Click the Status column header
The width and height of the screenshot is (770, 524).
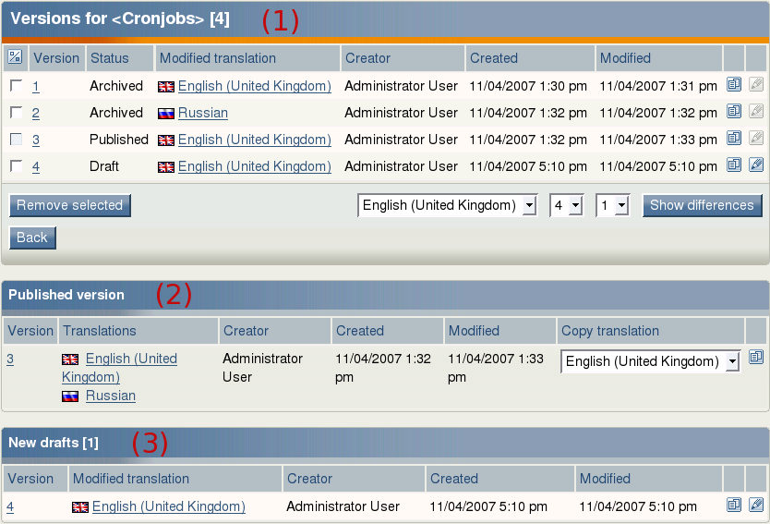click(x=120, y=58)
